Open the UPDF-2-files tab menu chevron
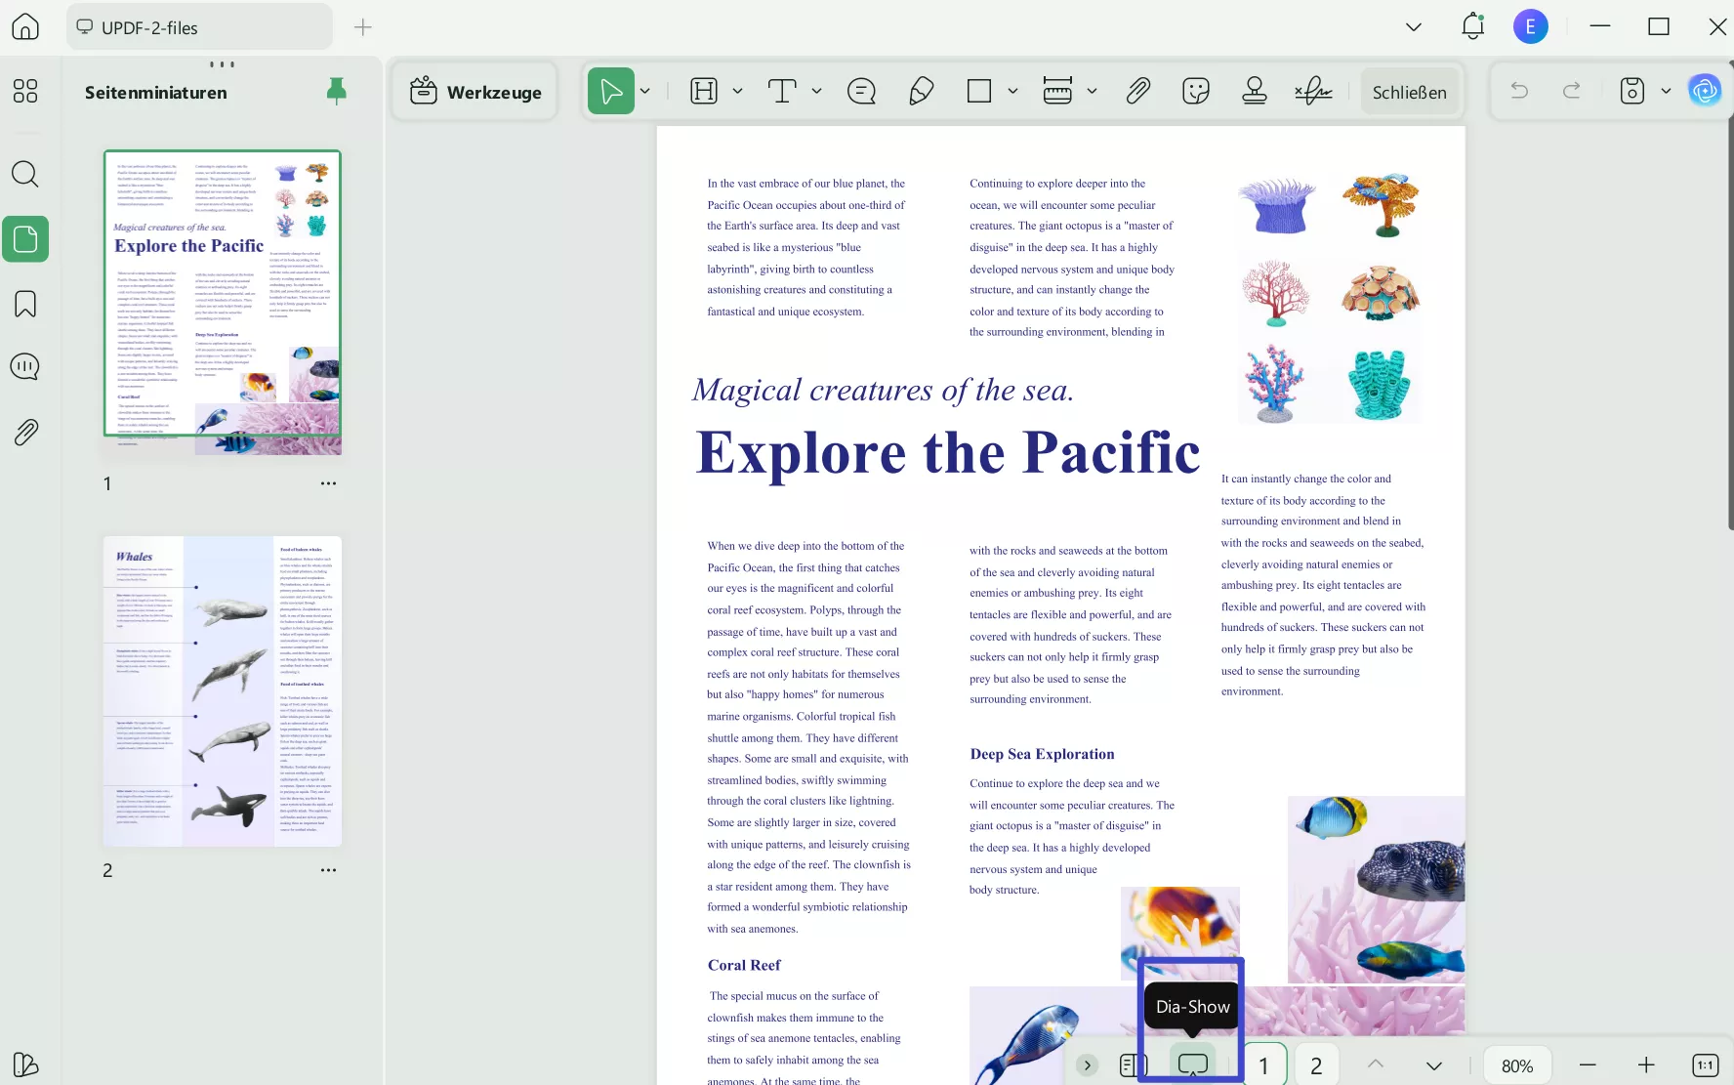 (1413, 26)
